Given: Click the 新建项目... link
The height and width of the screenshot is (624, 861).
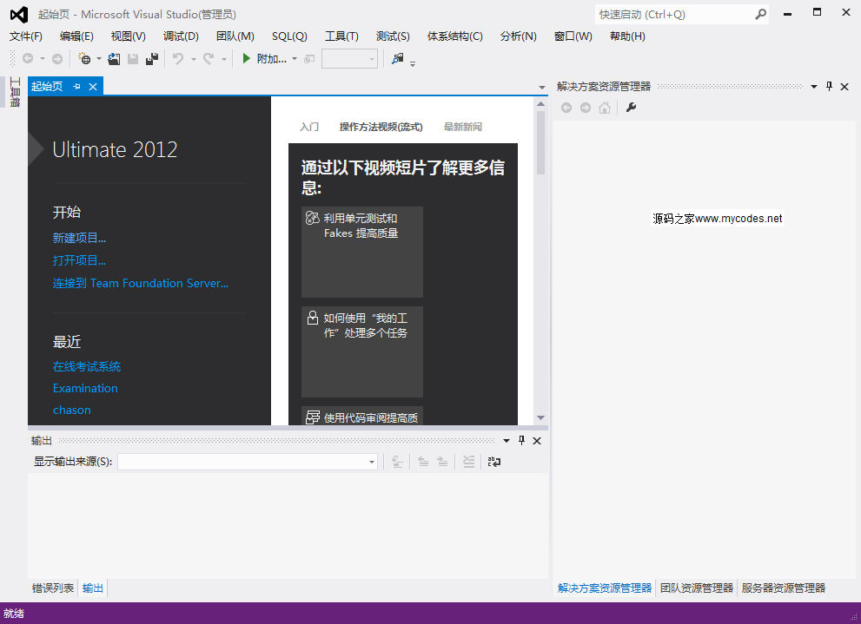Looking at the screenshot, I should pos(79,238).
